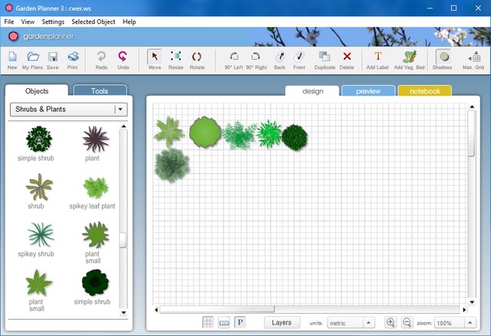Switch to the notebook tab
The image size is (491, 336).
[424, 91]
